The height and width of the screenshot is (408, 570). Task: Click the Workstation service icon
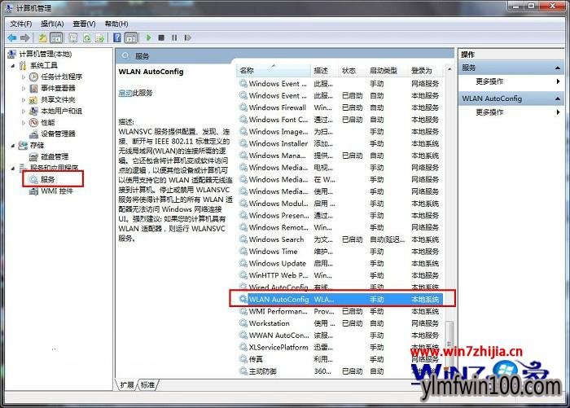[x=243, y=323]
